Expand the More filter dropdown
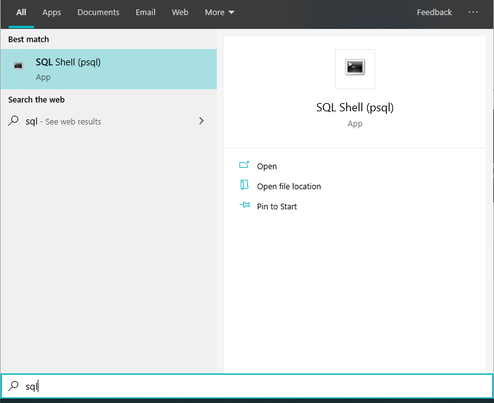Image resolution: width=494 pixels, height=403 pixels. click(219, 13)
